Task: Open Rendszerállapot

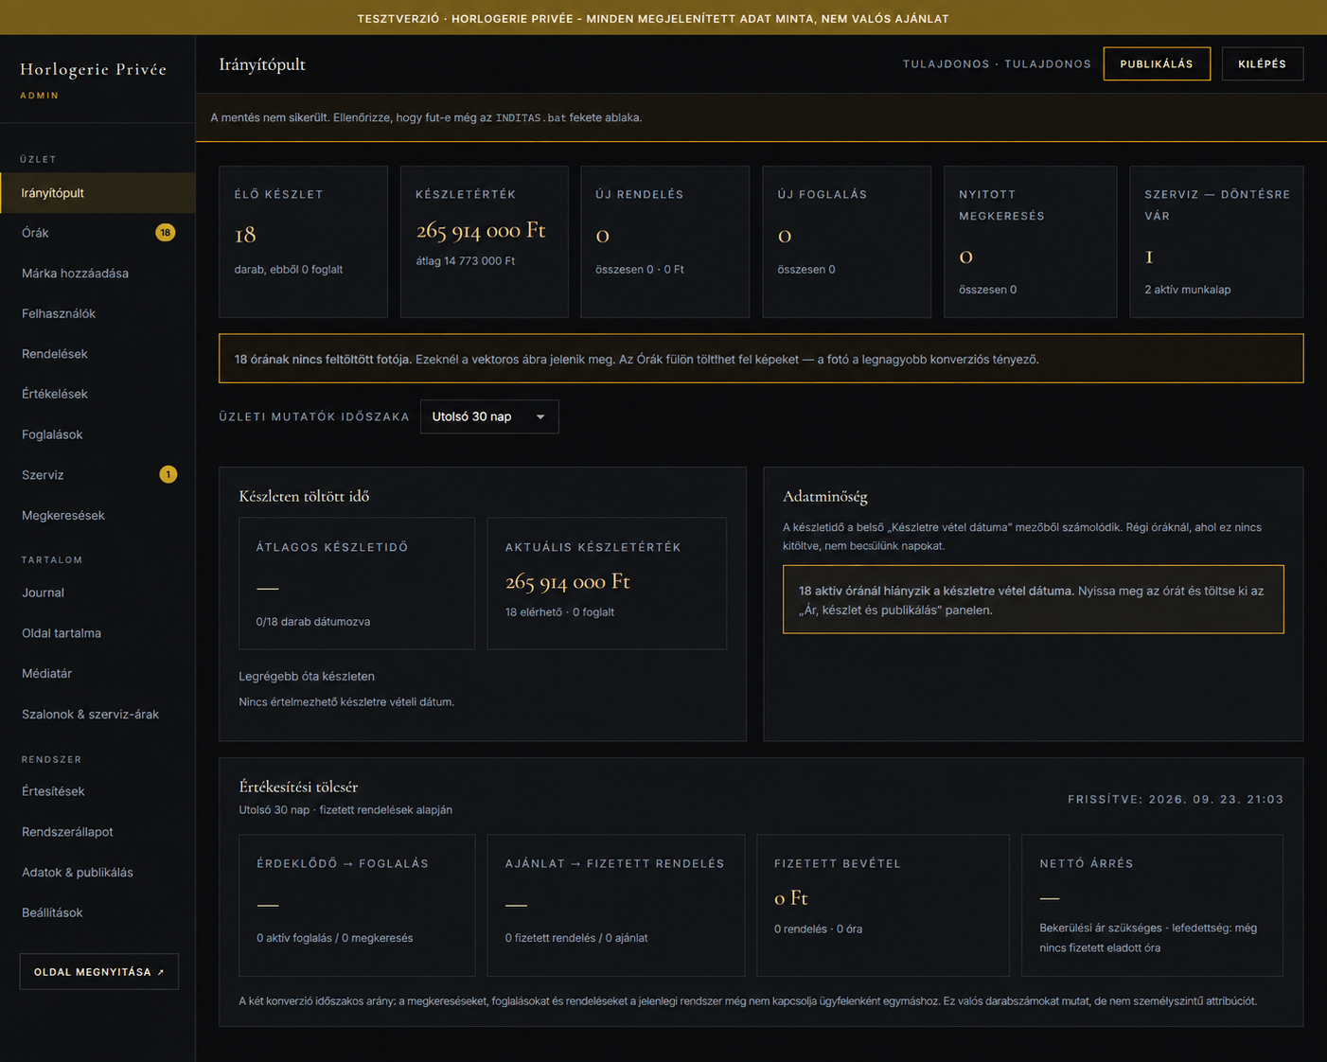Action: pyautogui.click(x=97, y=832)
